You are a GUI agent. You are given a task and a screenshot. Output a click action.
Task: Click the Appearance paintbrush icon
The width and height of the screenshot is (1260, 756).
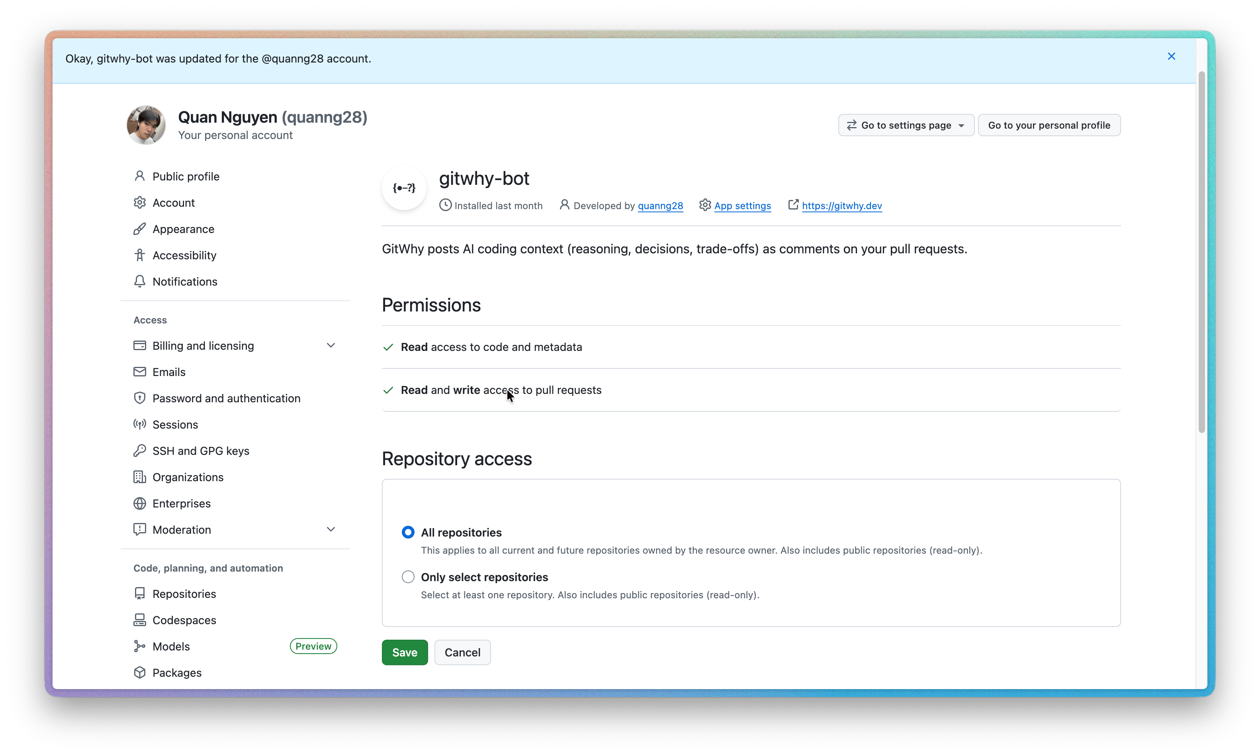click(139, 229)
